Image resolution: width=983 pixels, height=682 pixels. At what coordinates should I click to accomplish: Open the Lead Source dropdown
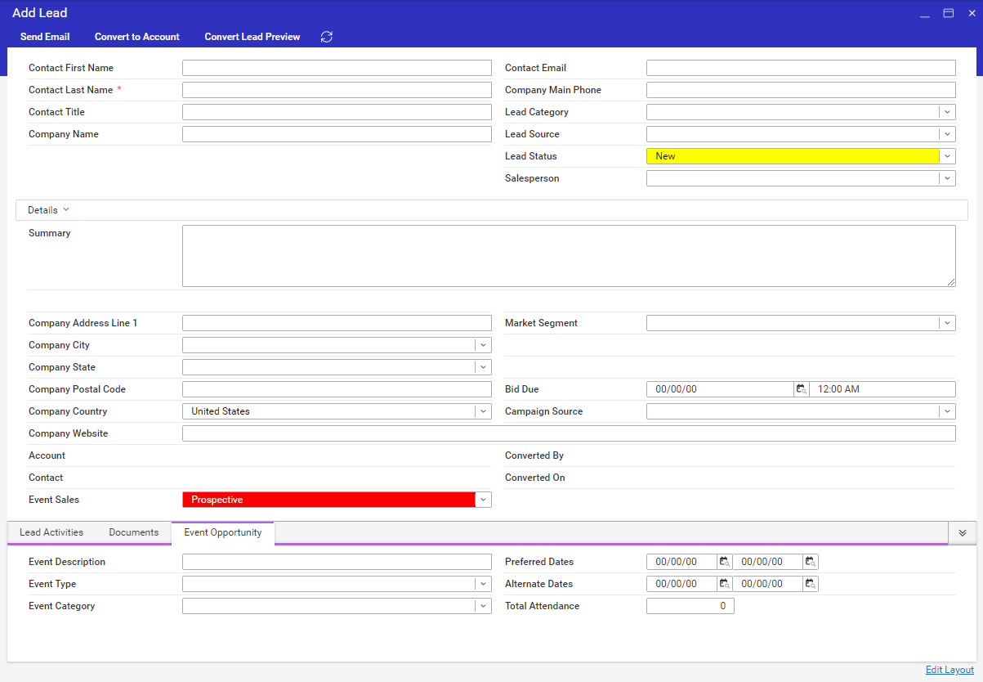pyautogui.click(x=947, y=134)
